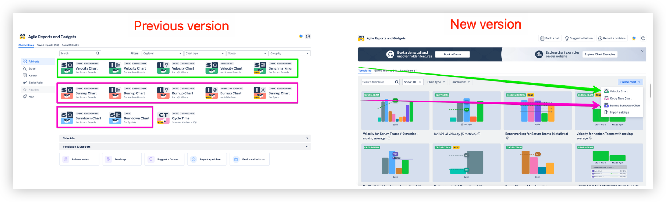Image resolution: width=666 pixels, height=202 pixels.
Task: Open the Release notes card
Action: pos(79,159)
